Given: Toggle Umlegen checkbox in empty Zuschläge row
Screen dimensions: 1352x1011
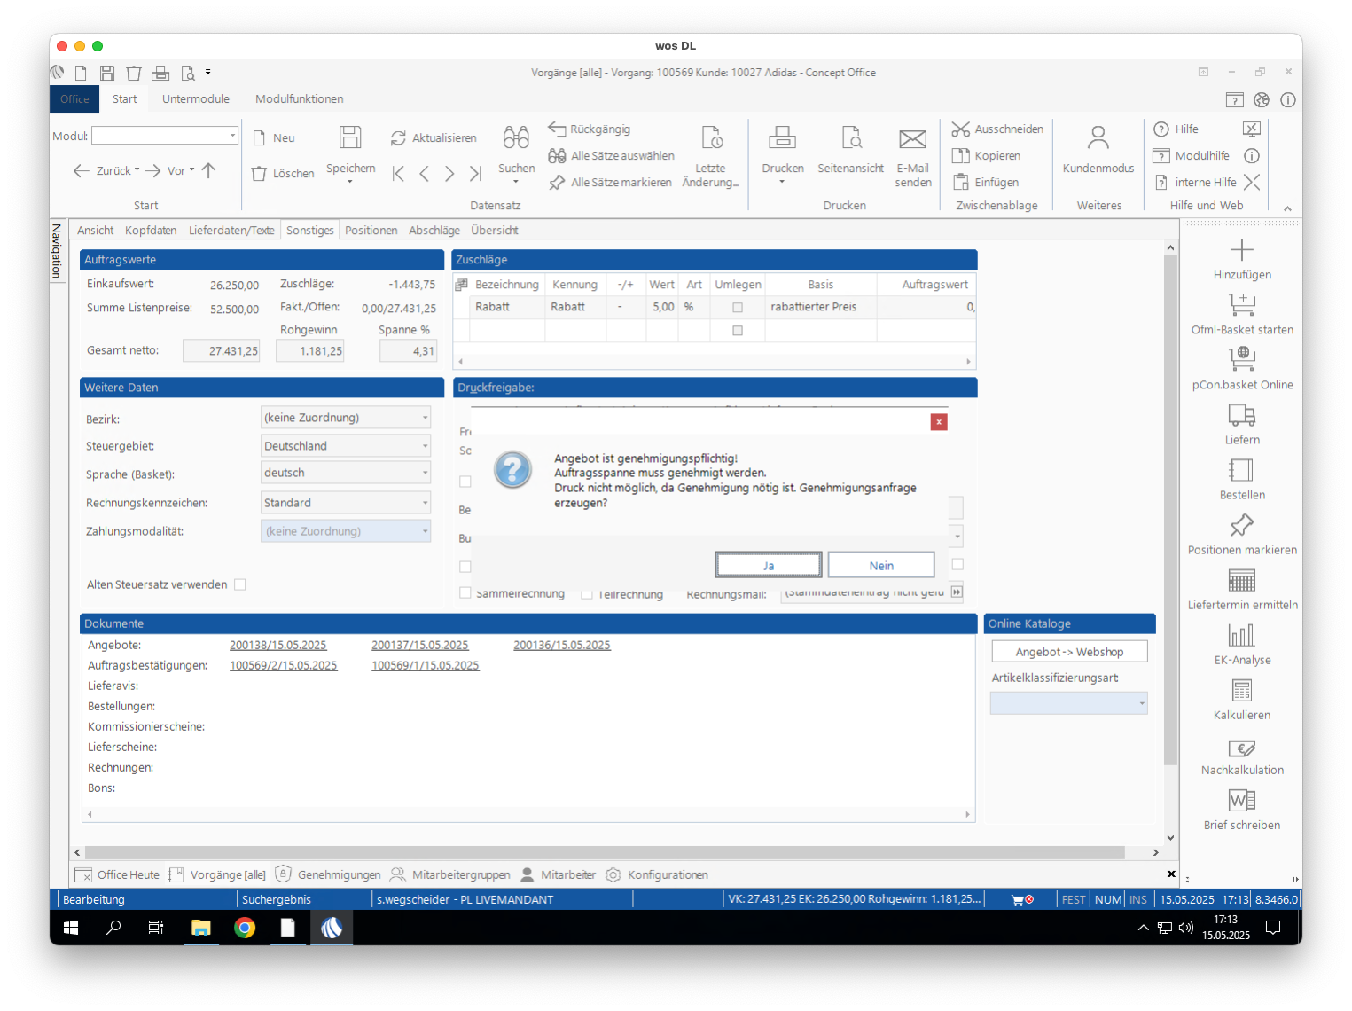Looking at the screenshot, I should pyautogui.click(x=738, y=331).
